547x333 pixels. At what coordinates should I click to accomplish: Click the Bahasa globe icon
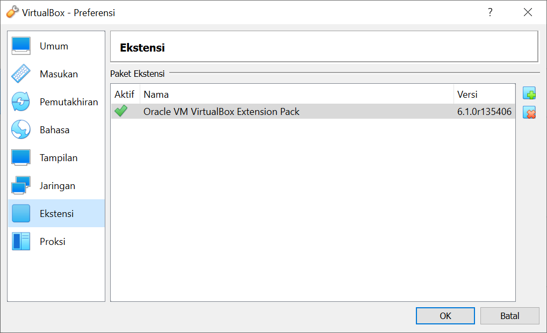click(21, 130)
